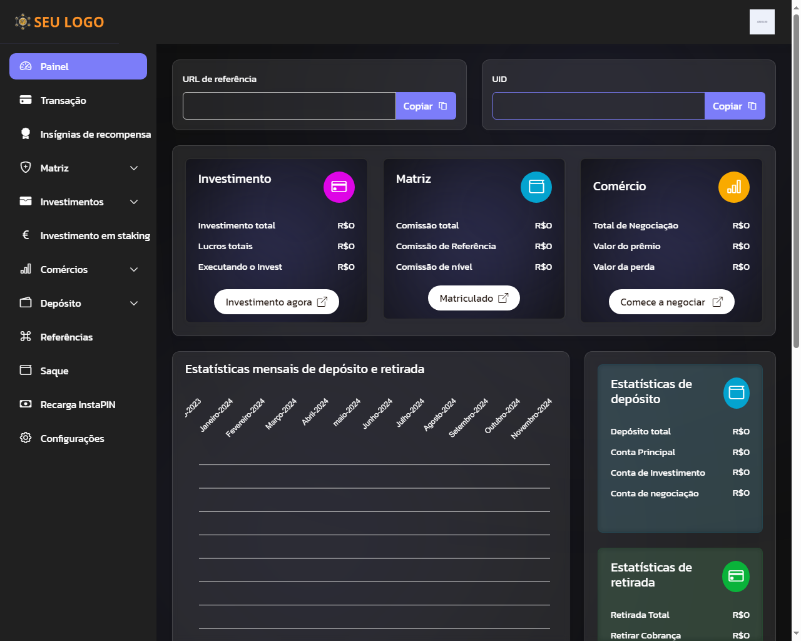The width and height of the screenshot is (801, 641).
Task: Click inside the UID text field
Action: [x=598, y=106]
